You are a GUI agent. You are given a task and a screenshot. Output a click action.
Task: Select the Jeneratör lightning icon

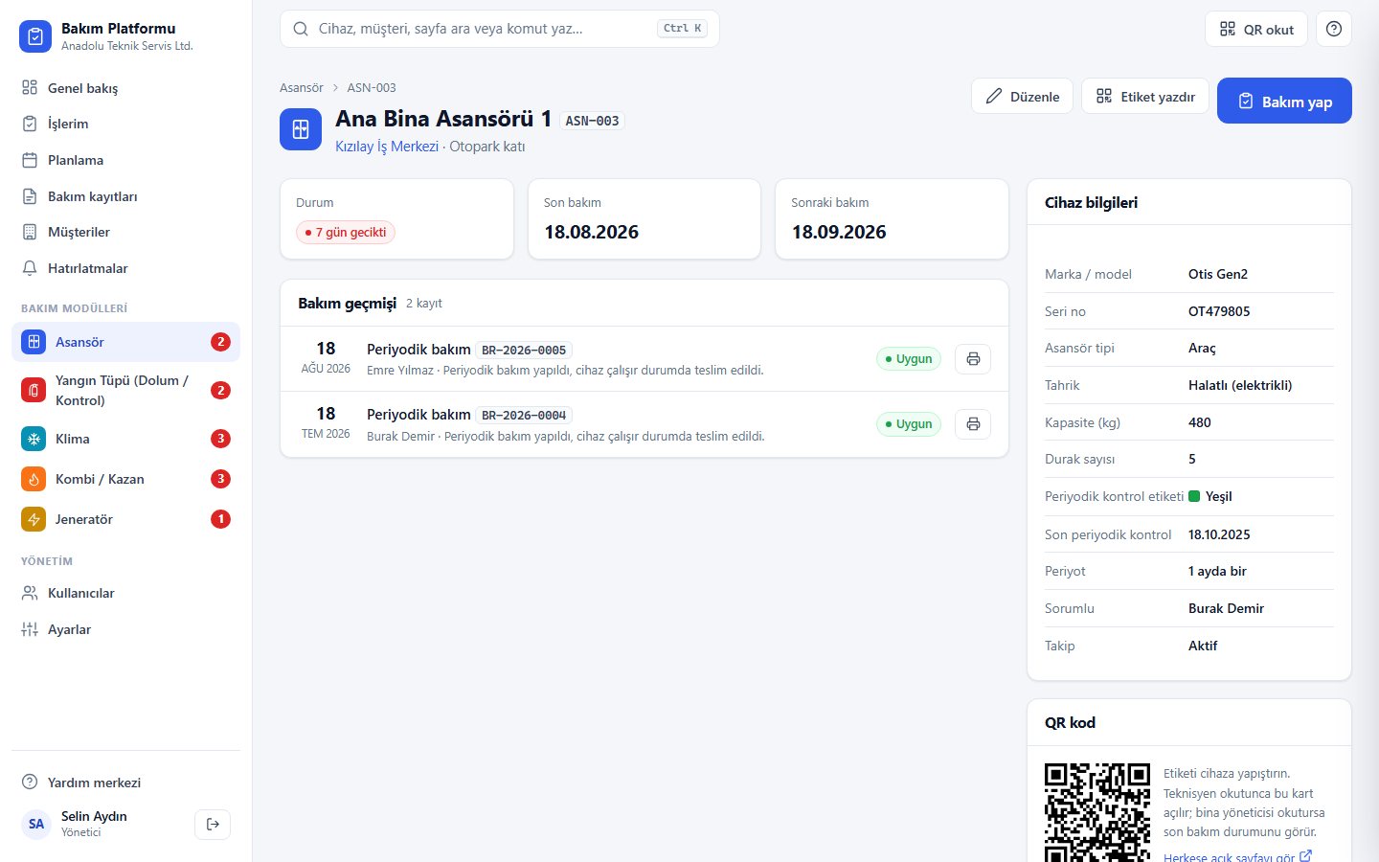tap(34, 519)
